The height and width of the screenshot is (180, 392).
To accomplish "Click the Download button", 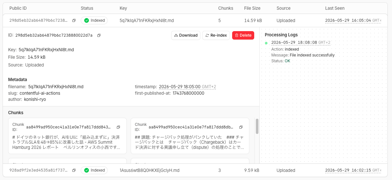I will click(186, 35).
